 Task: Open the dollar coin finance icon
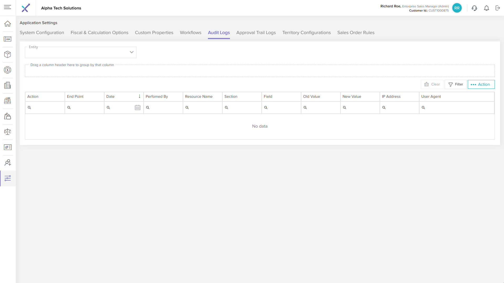(8, 70)
